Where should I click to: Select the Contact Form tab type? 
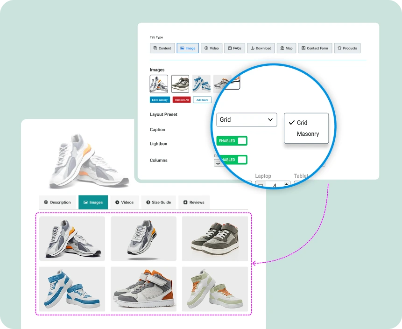(x=315, y=48)
